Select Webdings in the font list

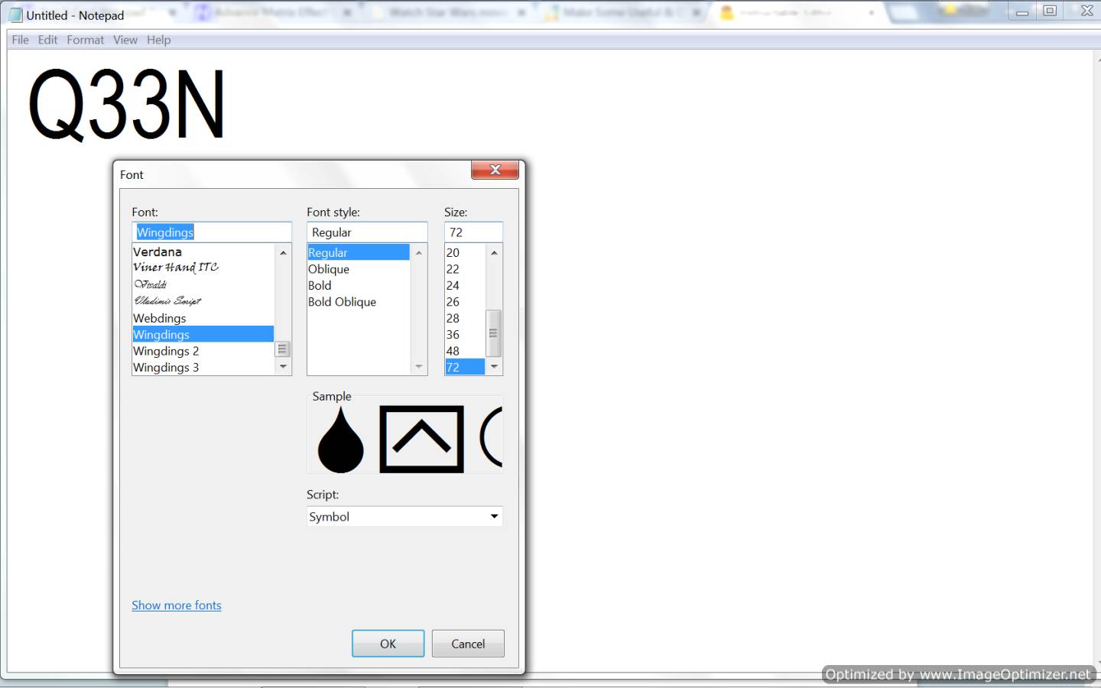[203, 318]
